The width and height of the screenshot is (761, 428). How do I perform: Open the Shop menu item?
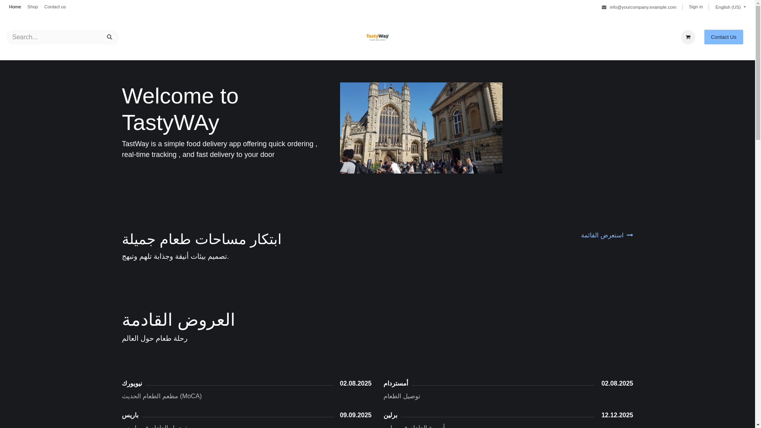pyautogui.click(x=33, y=7)
